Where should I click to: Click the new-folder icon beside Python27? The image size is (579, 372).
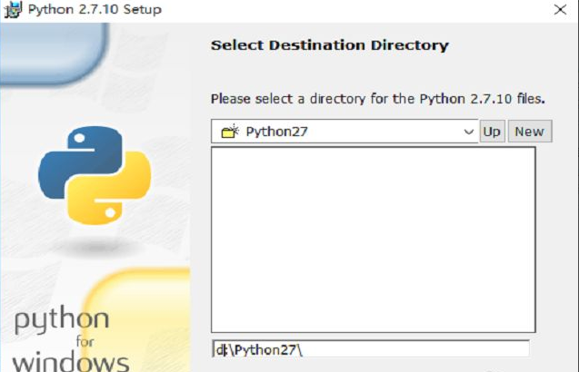point(229,132)
